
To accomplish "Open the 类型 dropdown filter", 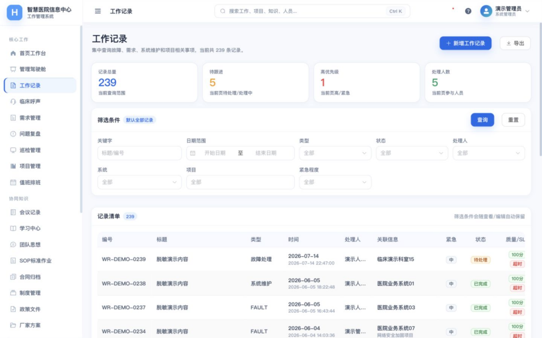I will 335,153.
